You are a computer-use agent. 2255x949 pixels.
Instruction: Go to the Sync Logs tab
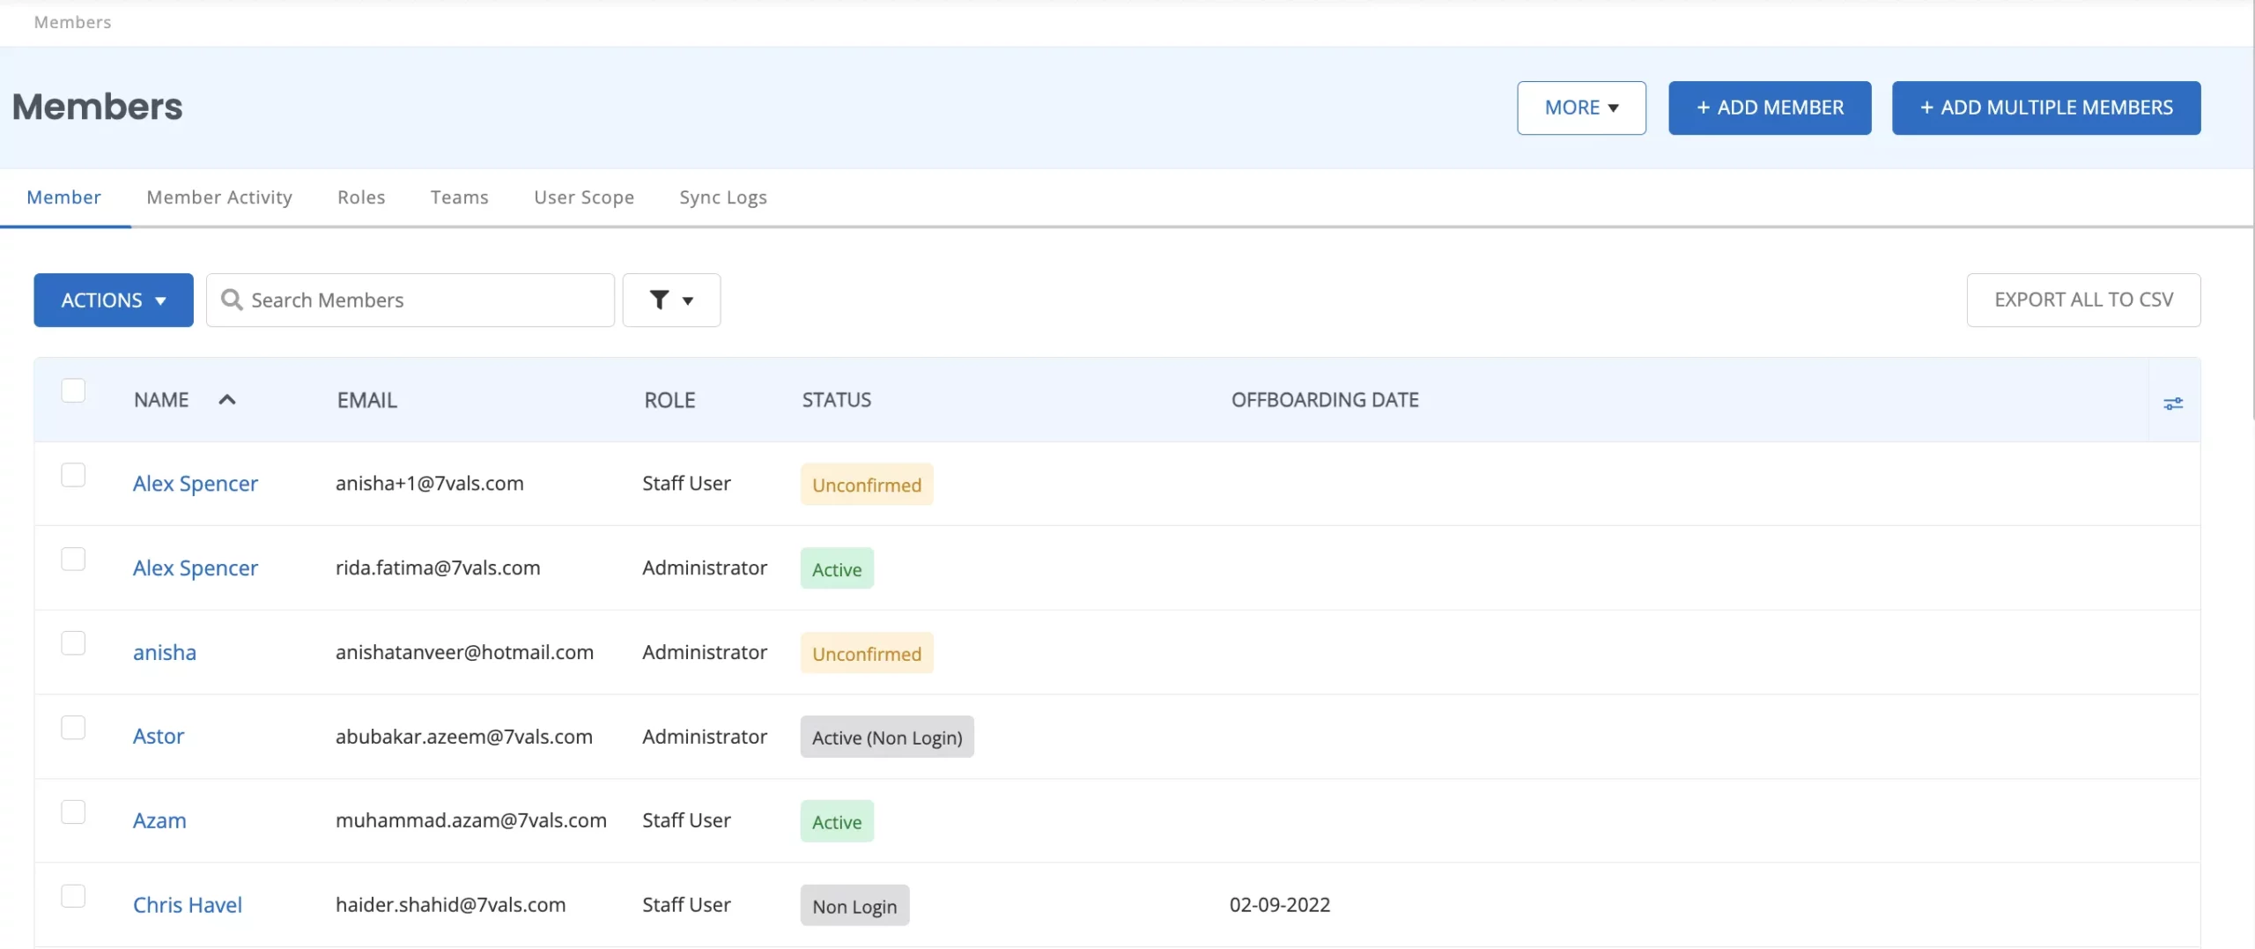(722, 197)
